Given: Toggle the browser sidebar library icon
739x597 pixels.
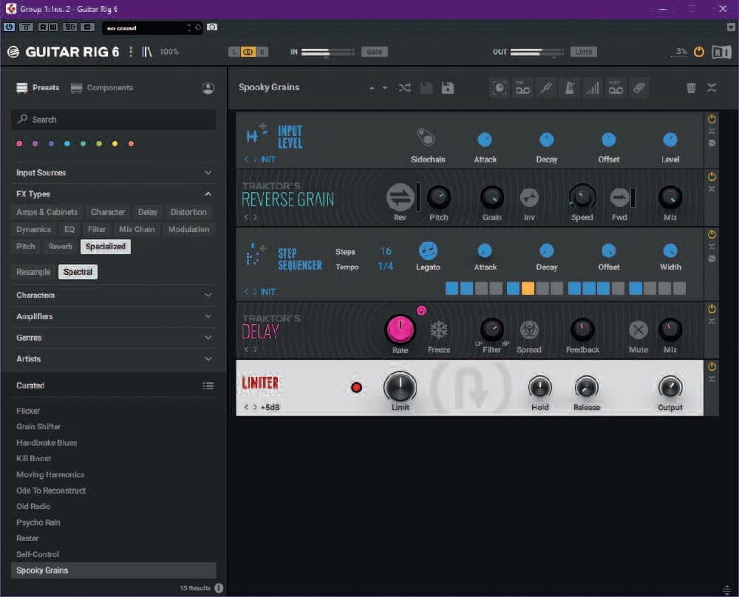Looking at the screenshot, I should 147,52.
